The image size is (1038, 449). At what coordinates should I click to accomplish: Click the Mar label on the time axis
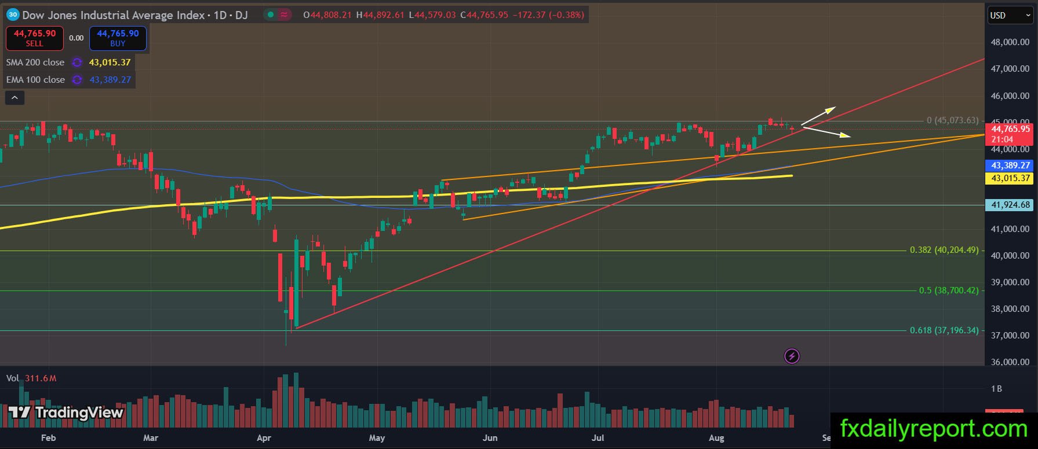coord(151,438)
